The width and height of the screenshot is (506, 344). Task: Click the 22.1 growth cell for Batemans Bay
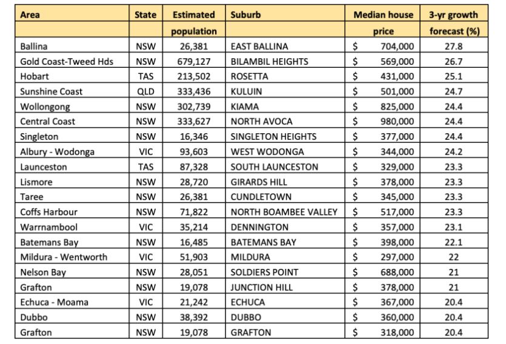pyautogui.click(x=454, y=242)
